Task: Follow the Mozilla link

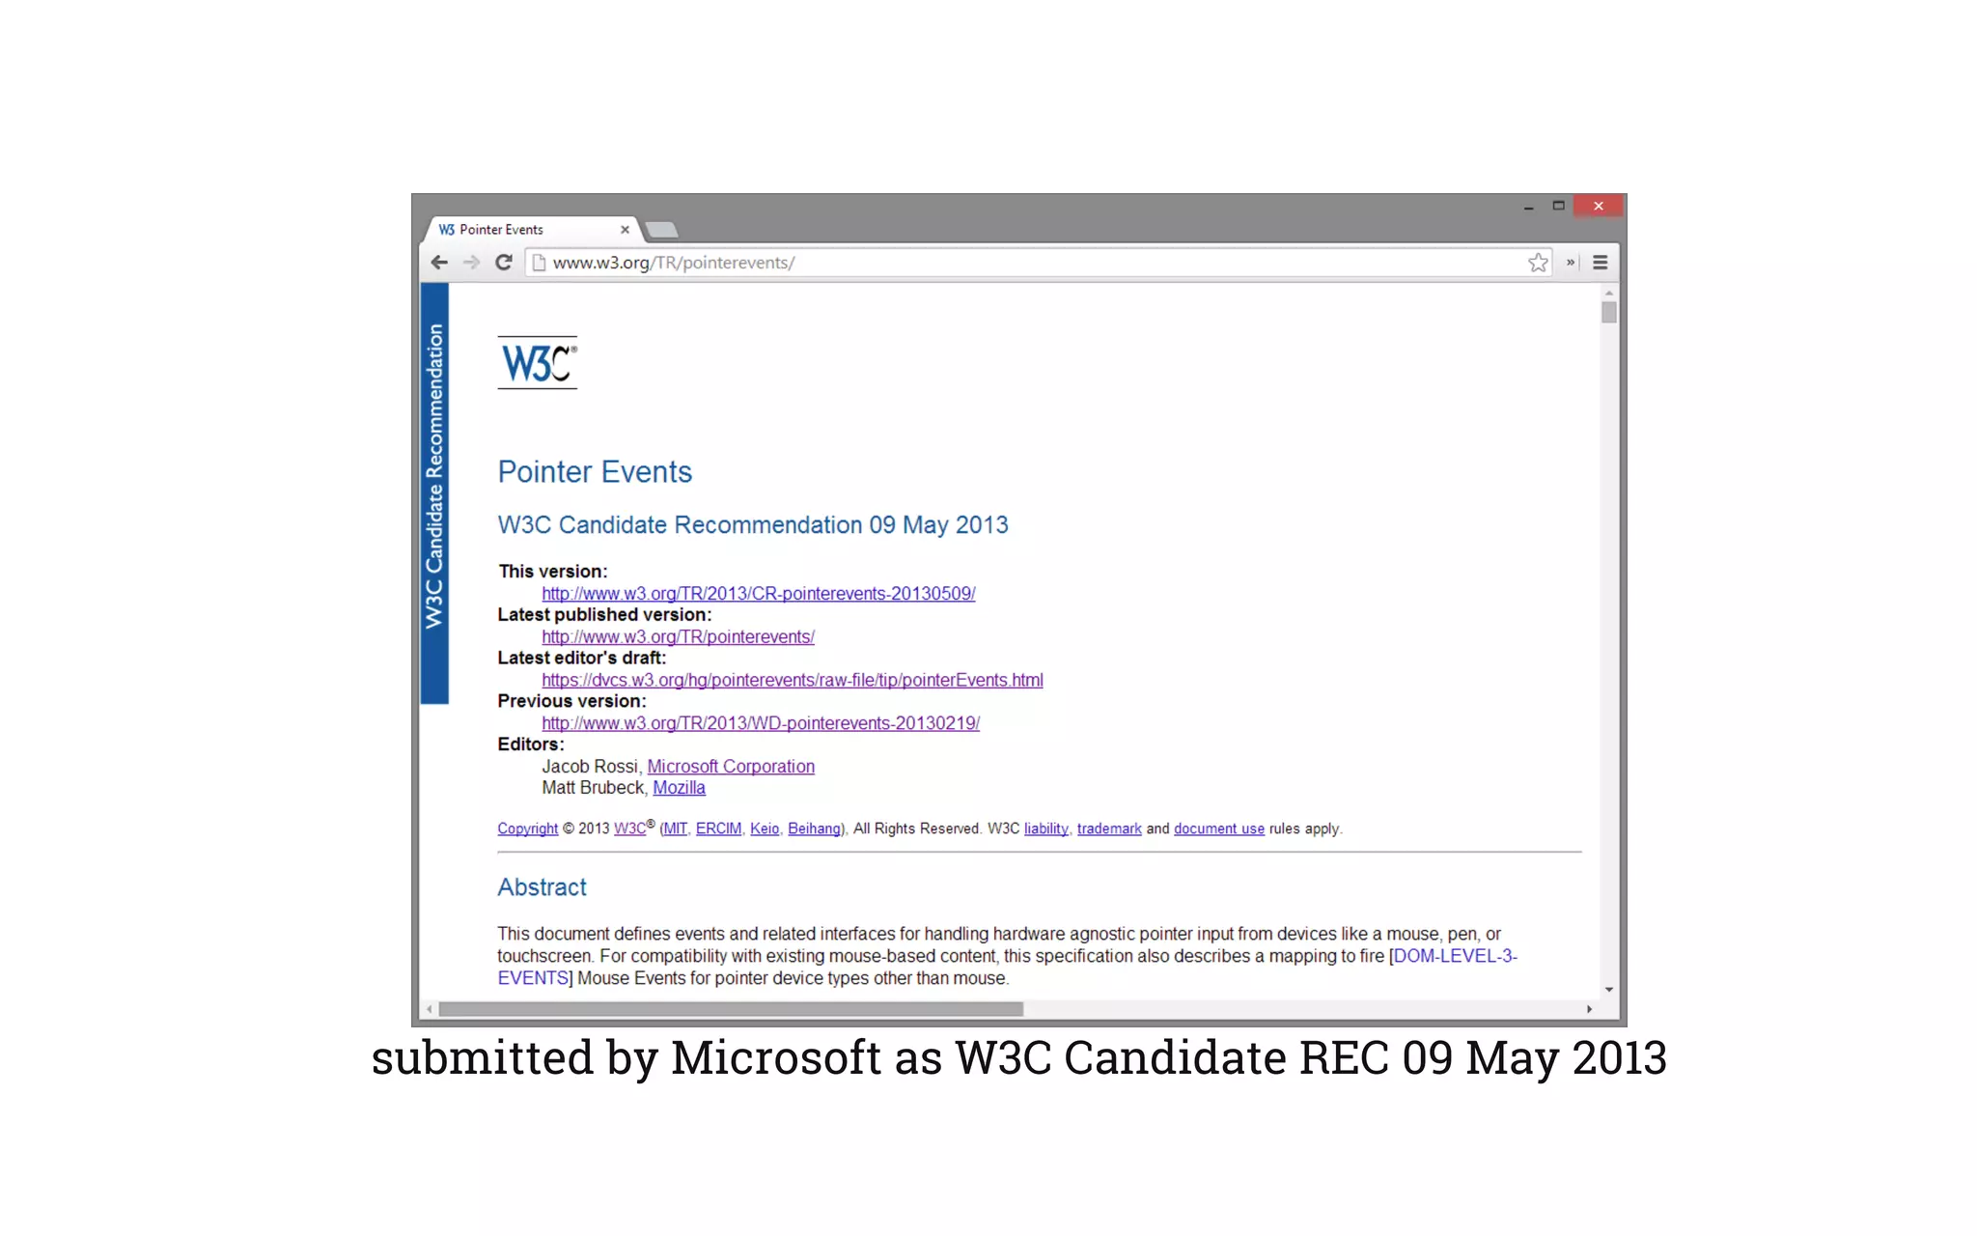Action: pyautogui.click(x=679, y=788)
